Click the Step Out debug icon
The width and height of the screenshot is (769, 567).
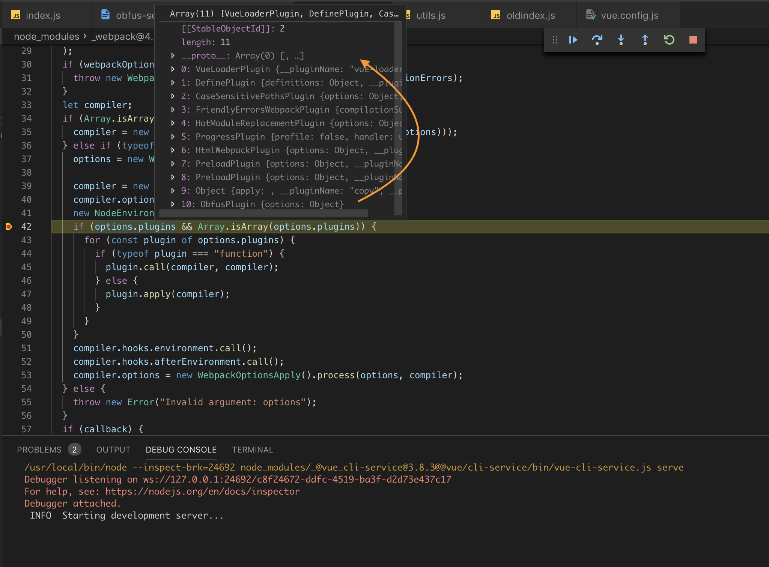(x=645, y=39)
